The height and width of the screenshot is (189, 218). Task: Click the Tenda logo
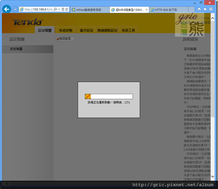(x=27, y=22)
